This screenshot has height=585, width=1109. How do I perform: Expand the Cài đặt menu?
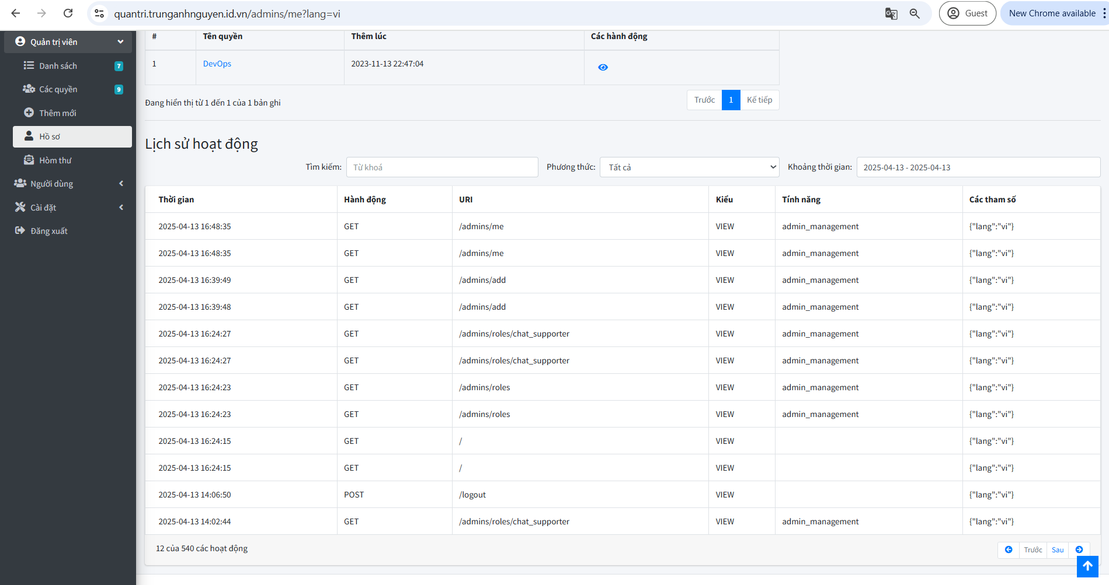[68, 208]
